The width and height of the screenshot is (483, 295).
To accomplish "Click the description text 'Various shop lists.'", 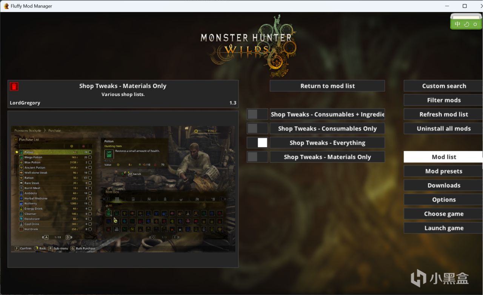I will (x=123, y=94).
